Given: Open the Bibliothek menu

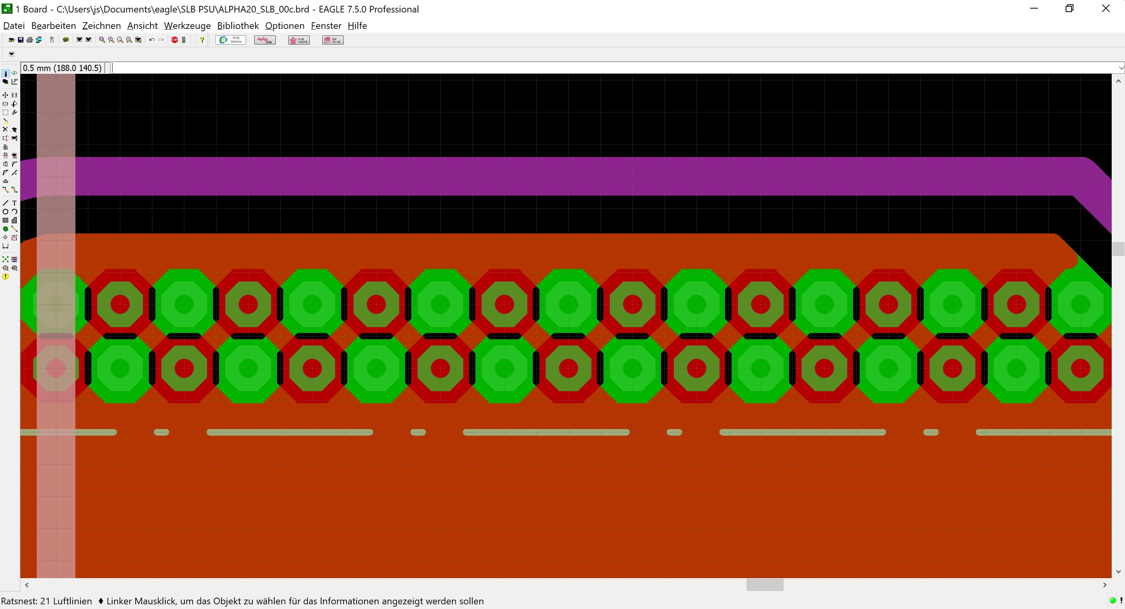Looking at the screenshot, I should click(x=238, y=26).
